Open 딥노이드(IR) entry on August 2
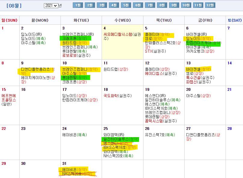This screenshot has width=243, height=178. click(31, 34)
